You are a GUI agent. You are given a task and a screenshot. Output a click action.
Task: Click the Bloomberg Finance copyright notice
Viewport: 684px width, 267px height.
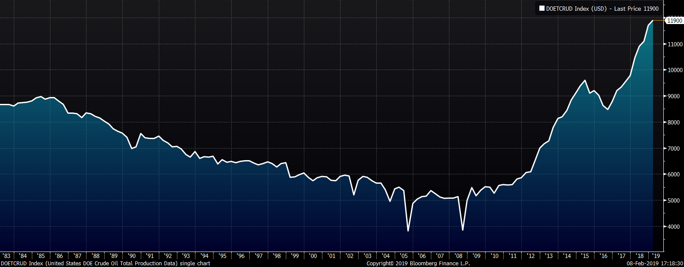tap(418, 263)
